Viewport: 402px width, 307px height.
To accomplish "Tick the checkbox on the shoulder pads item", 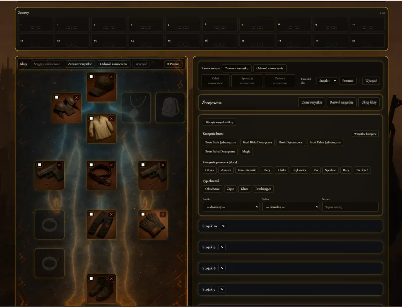I will point(57,98).
